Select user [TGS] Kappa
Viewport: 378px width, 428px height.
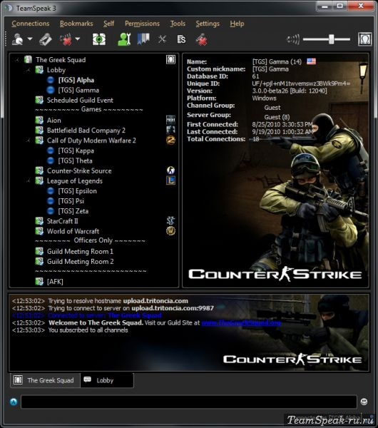point(76,151)
